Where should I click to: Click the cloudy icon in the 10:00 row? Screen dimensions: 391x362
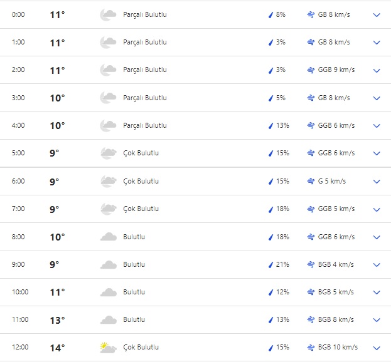(108, 292)
